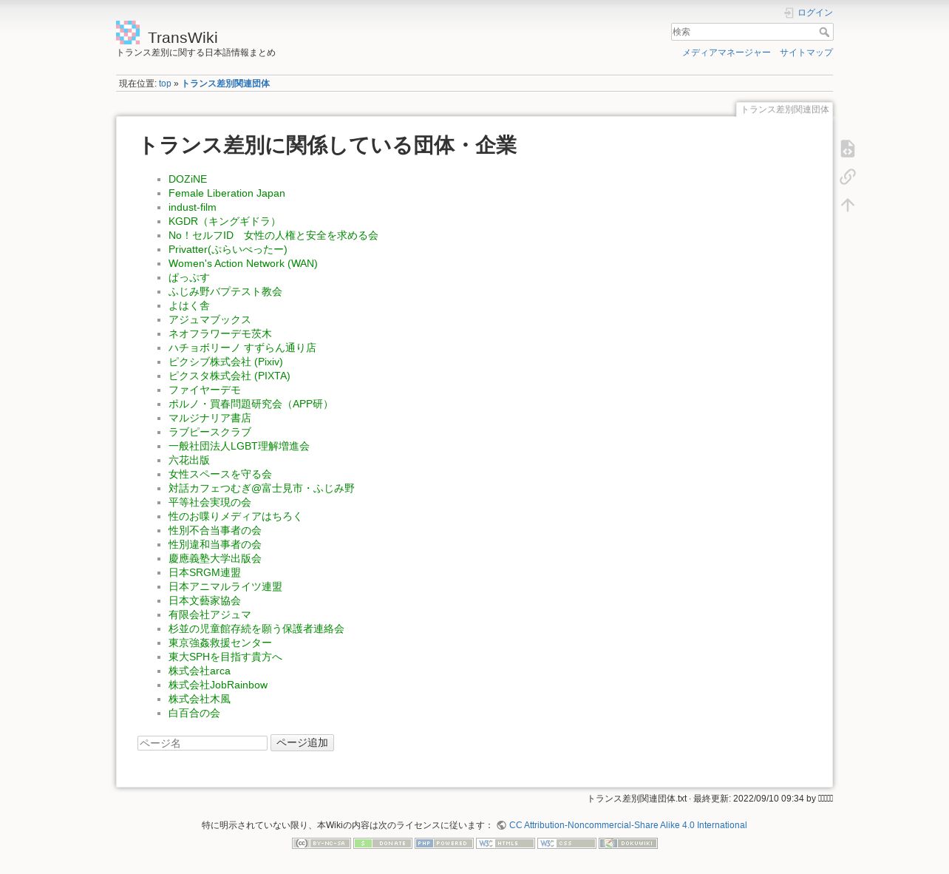The height and width of the screenshot is (874, 949).
Task: Open 女性スペースを守る会
Action: 220,474
